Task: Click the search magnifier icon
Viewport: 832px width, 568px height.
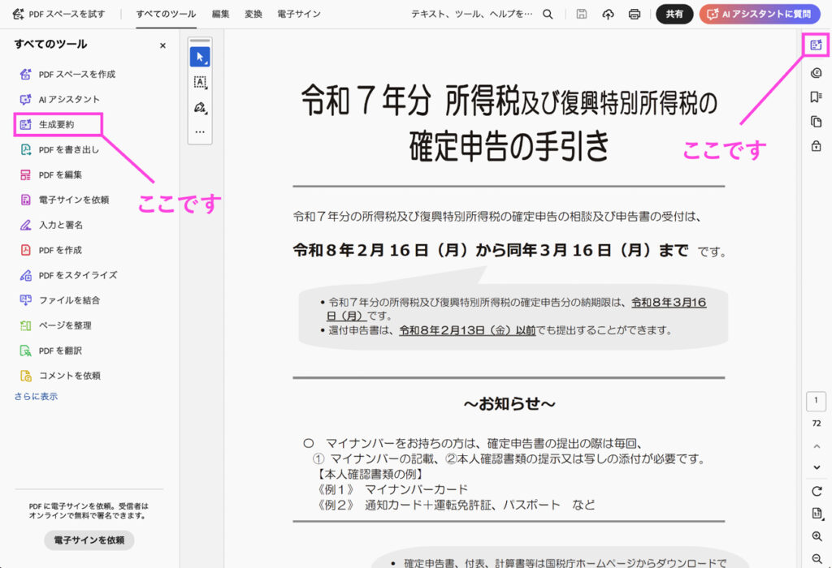Action: [x=548, y=15]
